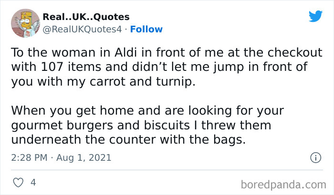Click the number "107" in the tweet
This screenshot has height=195, width=334.
(x=52, y=67)
